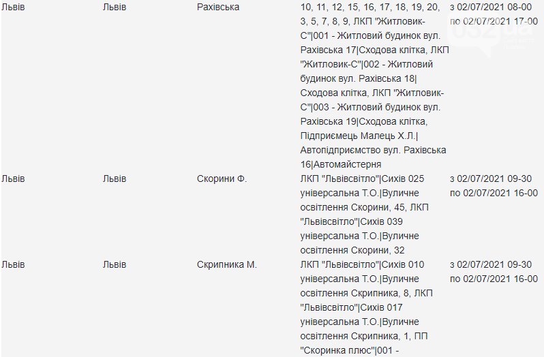Click the first-column Львів cell in Рахівська row
This screenshot has height=357, width=544.
click(13, 7)
